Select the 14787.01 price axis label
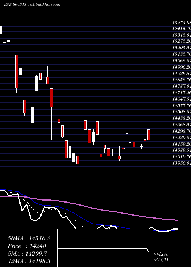This screenshot has height=267, width=191. [181, 86]
